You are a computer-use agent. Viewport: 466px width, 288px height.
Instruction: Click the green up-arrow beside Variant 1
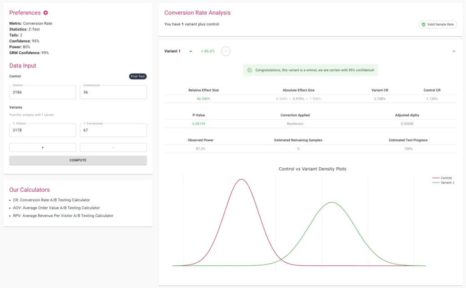tap(190, 51)
